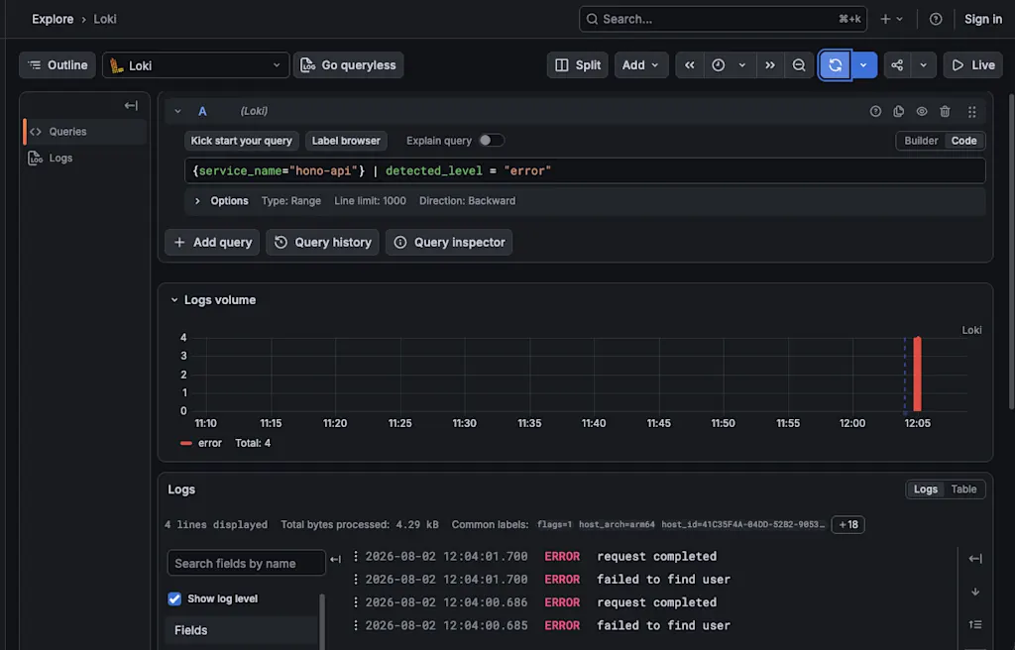
Task: Collapse fields panel arrow beside search field
Action: coord(335,560)
